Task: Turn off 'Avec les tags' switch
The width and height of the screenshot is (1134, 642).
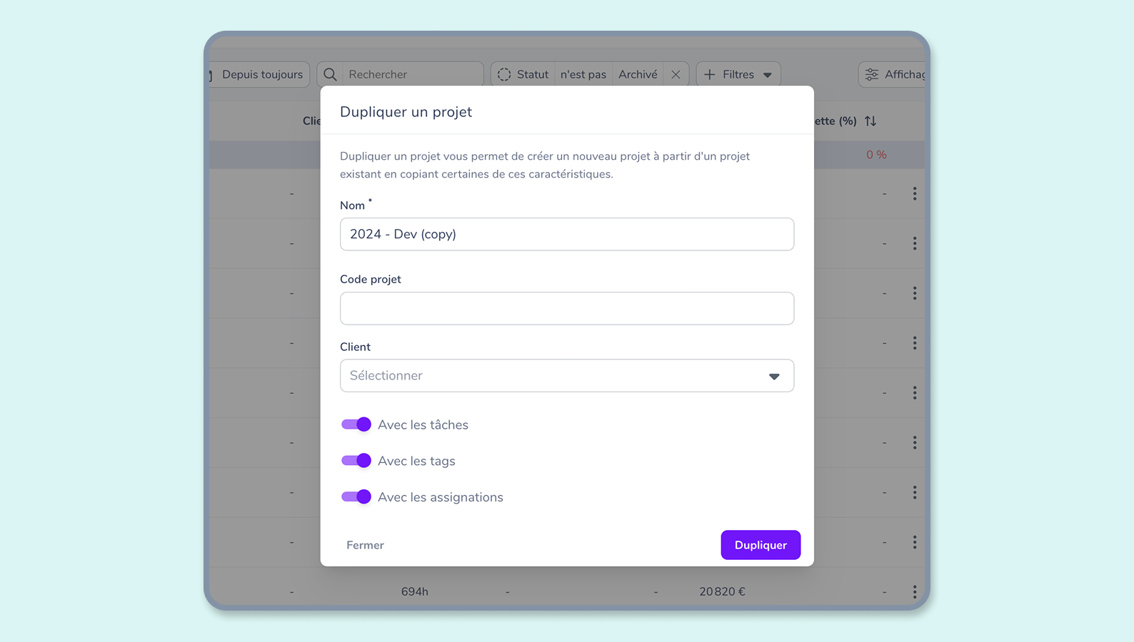Action: pyautogui.click(x=356, y=461)
